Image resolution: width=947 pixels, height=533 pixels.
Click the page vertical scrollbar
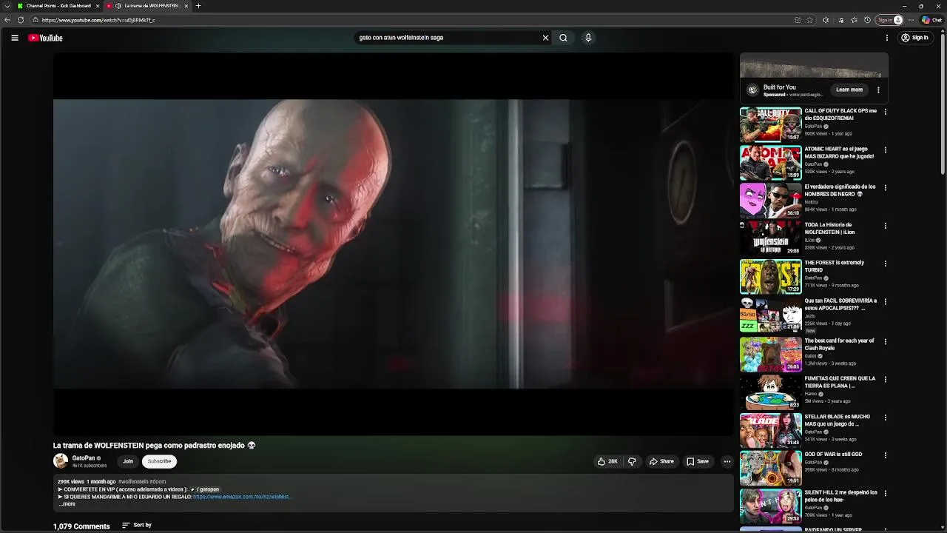(943, 104)
